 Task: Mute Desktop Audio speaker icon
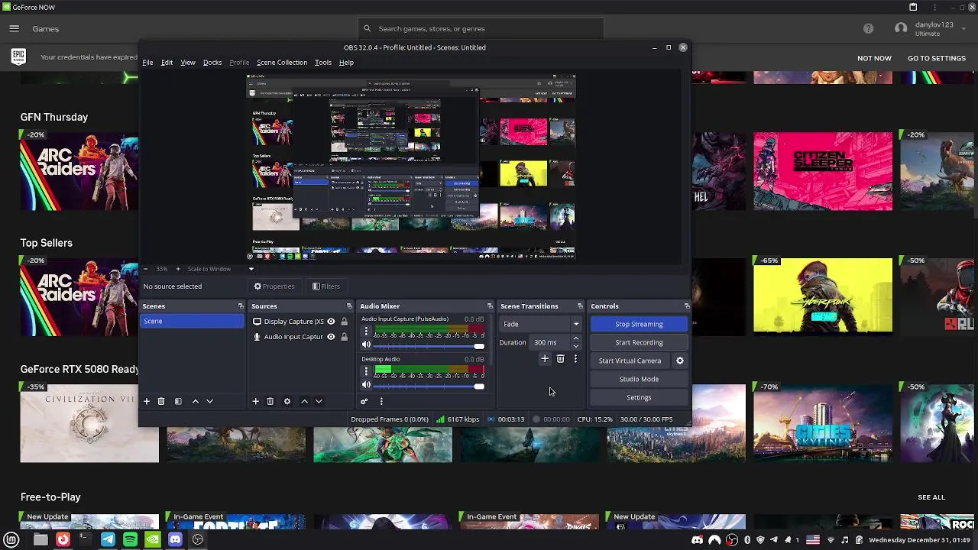point(366,385)
